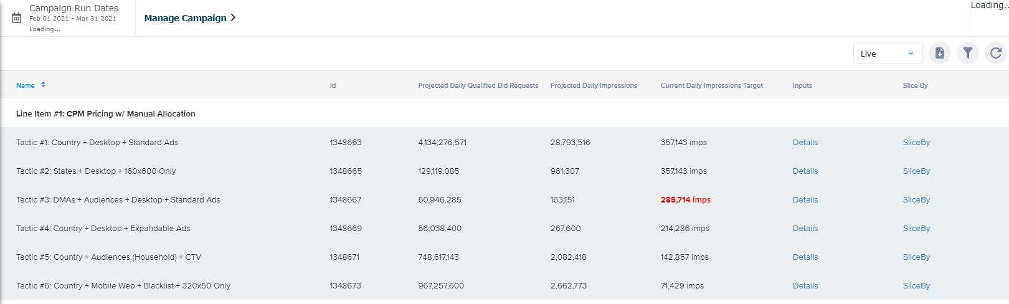The width and height of the screenshot is (1009, 304).
Task: Open Details for Tactic #5 CTV
Action: coord(805,257)
